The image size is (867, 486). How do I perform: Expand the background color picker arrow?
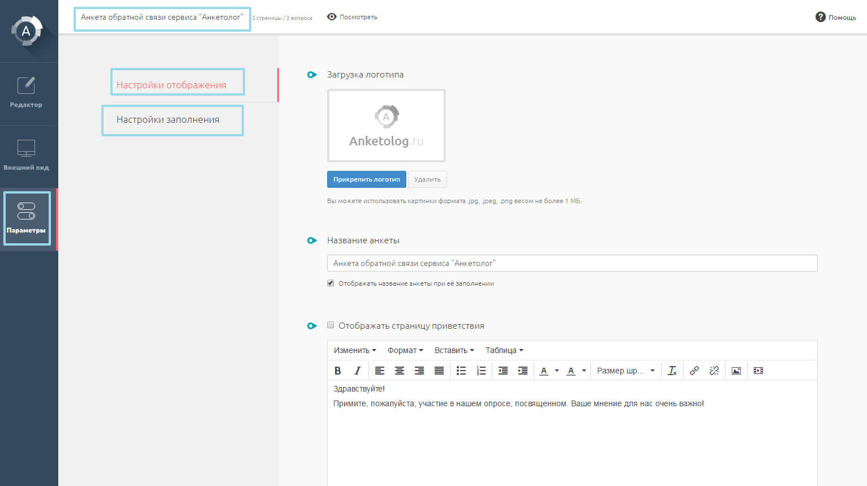[584, 371]
